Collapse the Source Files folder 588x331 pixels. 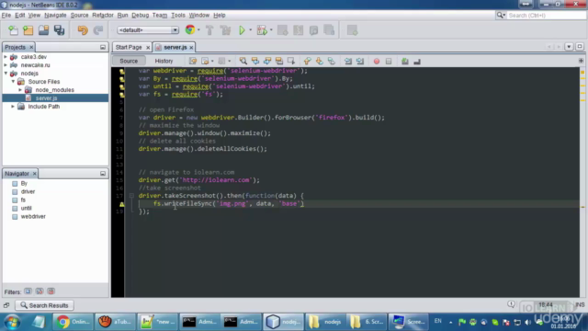[13, 82]
